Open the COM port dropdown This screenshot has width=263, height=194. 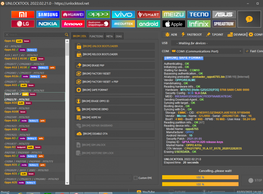(207, 51)
